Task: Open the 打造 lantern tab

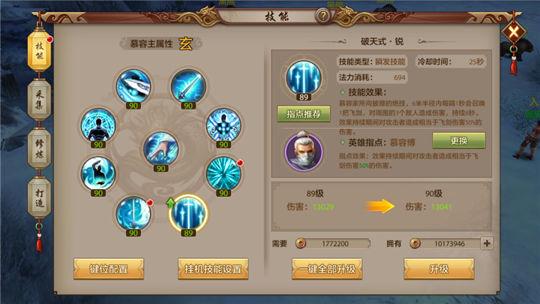Action: pos(39,197)
